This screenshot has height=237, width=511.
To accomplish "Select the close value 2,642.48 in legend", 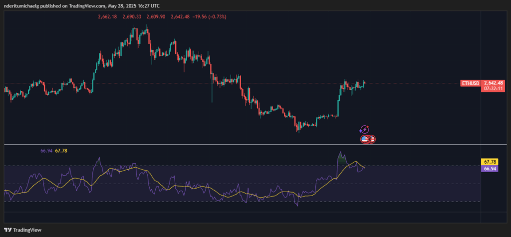I will [x=179, y=17].
